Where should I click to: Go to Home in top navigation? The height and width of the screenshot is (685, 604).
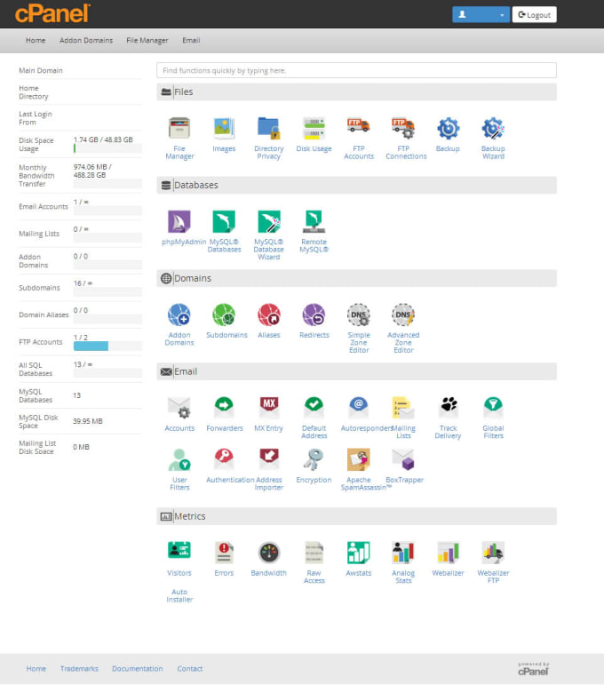click(x=36, y=40)
